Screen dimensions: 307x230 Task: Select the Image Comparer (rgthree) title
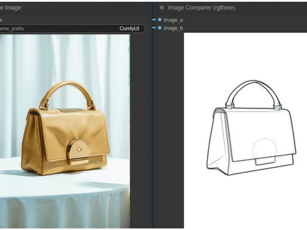point(201,8)
